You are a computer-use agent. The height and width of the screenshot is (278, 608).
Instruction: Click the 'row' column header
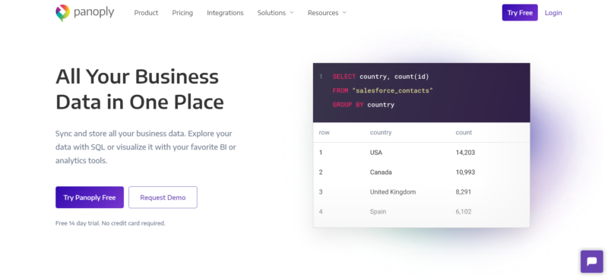325,133
